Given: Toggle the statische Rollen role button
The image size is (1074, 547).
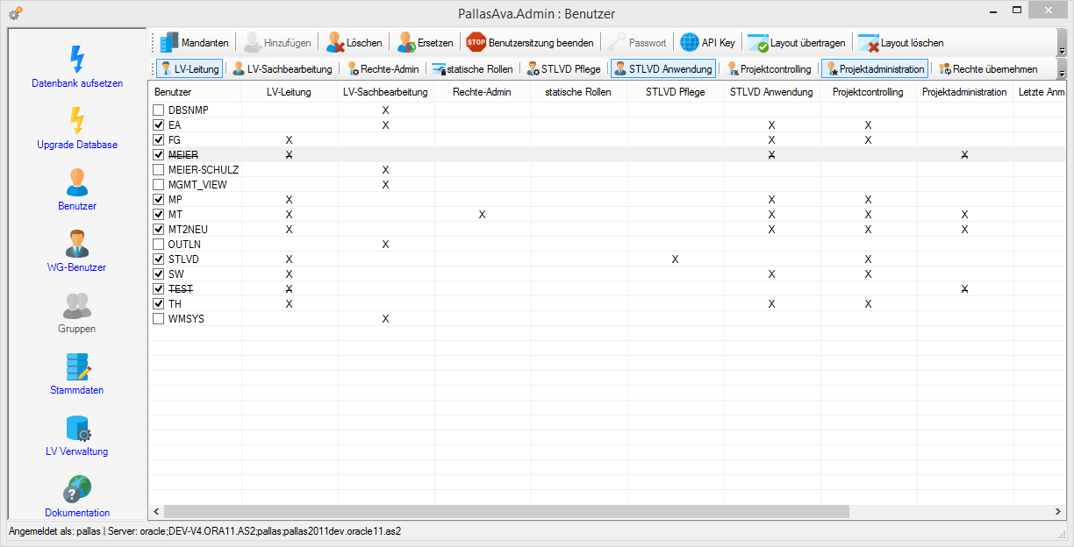Looking at the screenshot, I should (472, 68).
